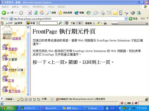Click the DAP search magnifier icon

tap(60, 23)
